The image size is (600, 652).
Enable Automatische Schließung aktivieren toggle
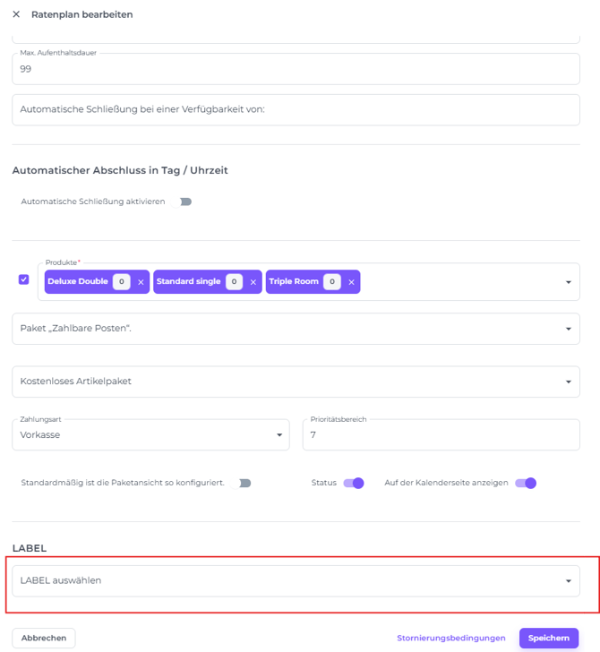click(184, 202)
